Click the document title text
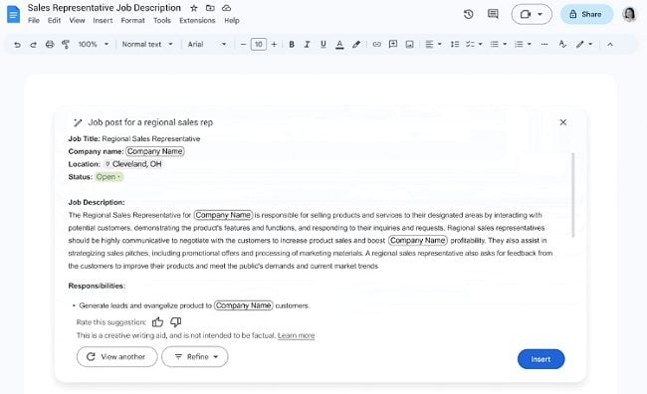Screen dimensions: 647x394 (x=104, y=8)
